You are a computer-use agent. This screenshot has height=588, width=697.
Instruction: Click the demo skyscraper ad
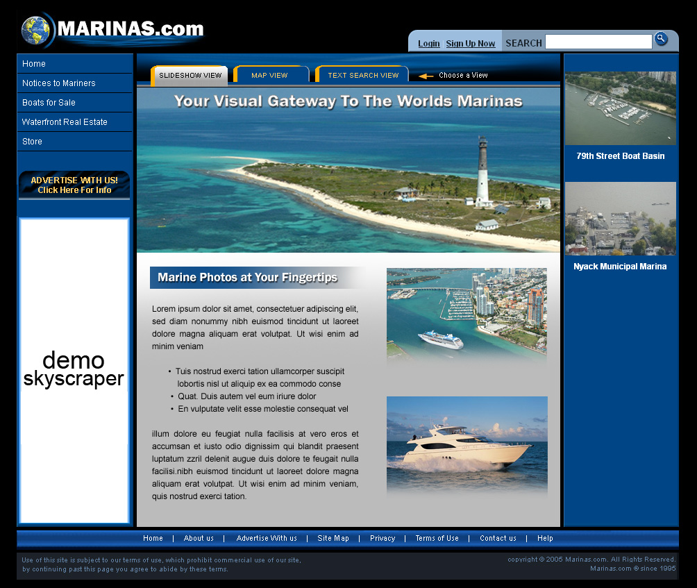(74, 370)
